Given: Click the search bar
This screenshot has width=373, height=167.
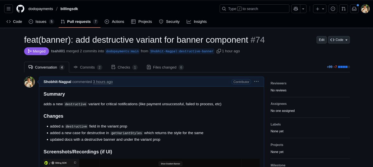Looking at the screenshot, I should 254,9.
